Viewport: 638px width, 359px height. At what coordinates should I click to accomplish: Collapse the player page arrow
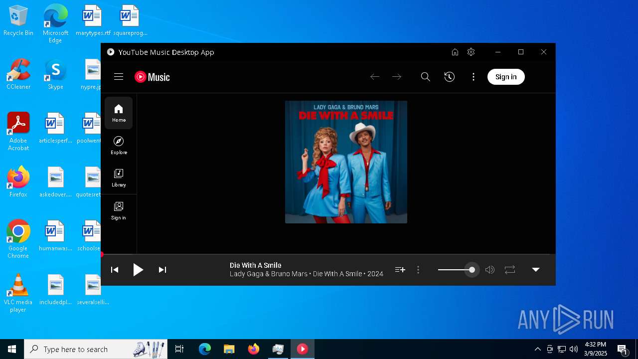coord(536,270)
